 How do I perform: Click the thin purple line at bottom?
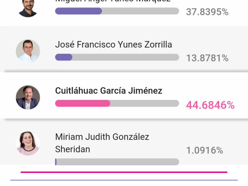point(124,180)
